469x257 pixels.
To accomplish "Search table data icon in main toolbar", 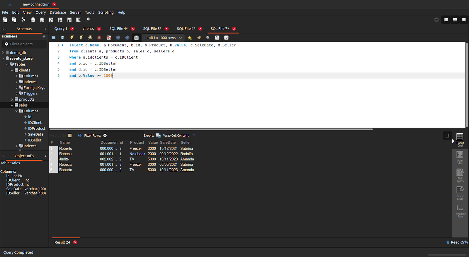I will point(78,20).
